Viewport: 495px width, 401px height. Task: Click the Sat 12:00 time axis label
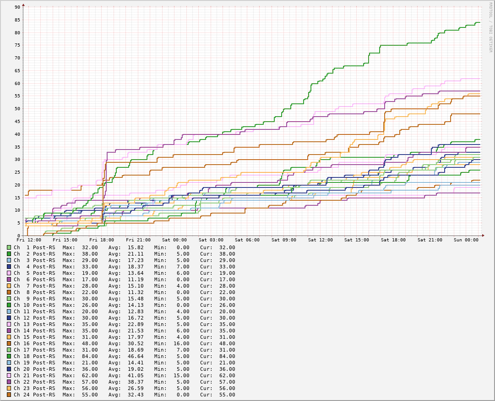(320, 240)
